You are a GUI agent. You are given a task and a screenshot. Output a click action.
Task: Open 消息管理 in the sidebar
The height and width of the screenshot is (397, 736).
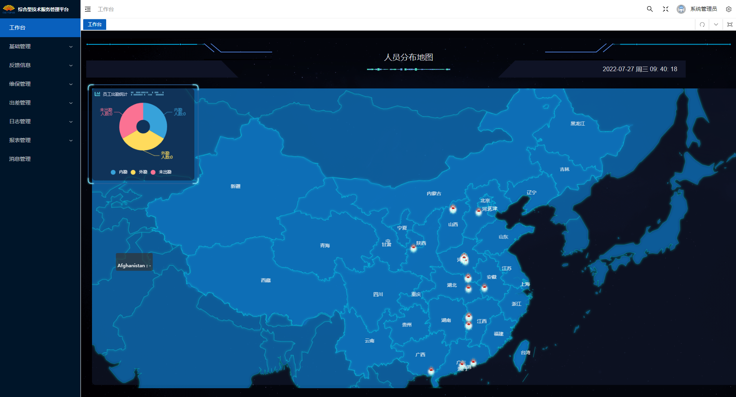pyautogui.click(x=20, y=159)
